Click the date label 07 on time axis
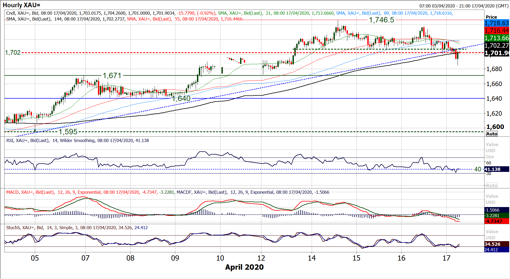 (x=85, y=258)
